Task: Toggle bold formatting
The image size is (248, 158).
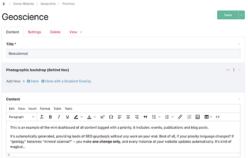Action: [x=50, y=117]
